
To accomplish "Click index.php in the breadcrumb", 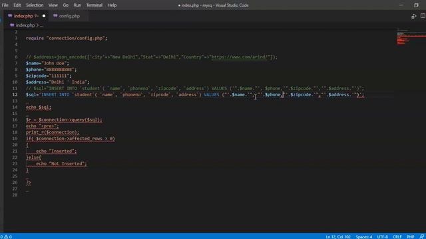I will (25, 25).
